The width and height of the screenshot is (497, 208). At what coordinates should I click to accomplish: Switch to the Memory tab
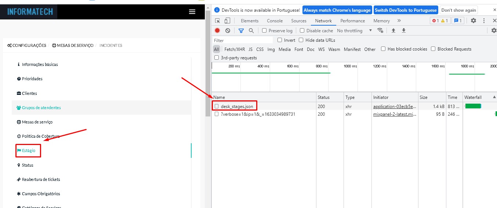[382, 21]
